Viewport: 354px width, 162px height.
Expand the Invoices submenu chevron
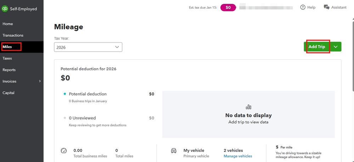pyautogui.click(x=40, y=81)
